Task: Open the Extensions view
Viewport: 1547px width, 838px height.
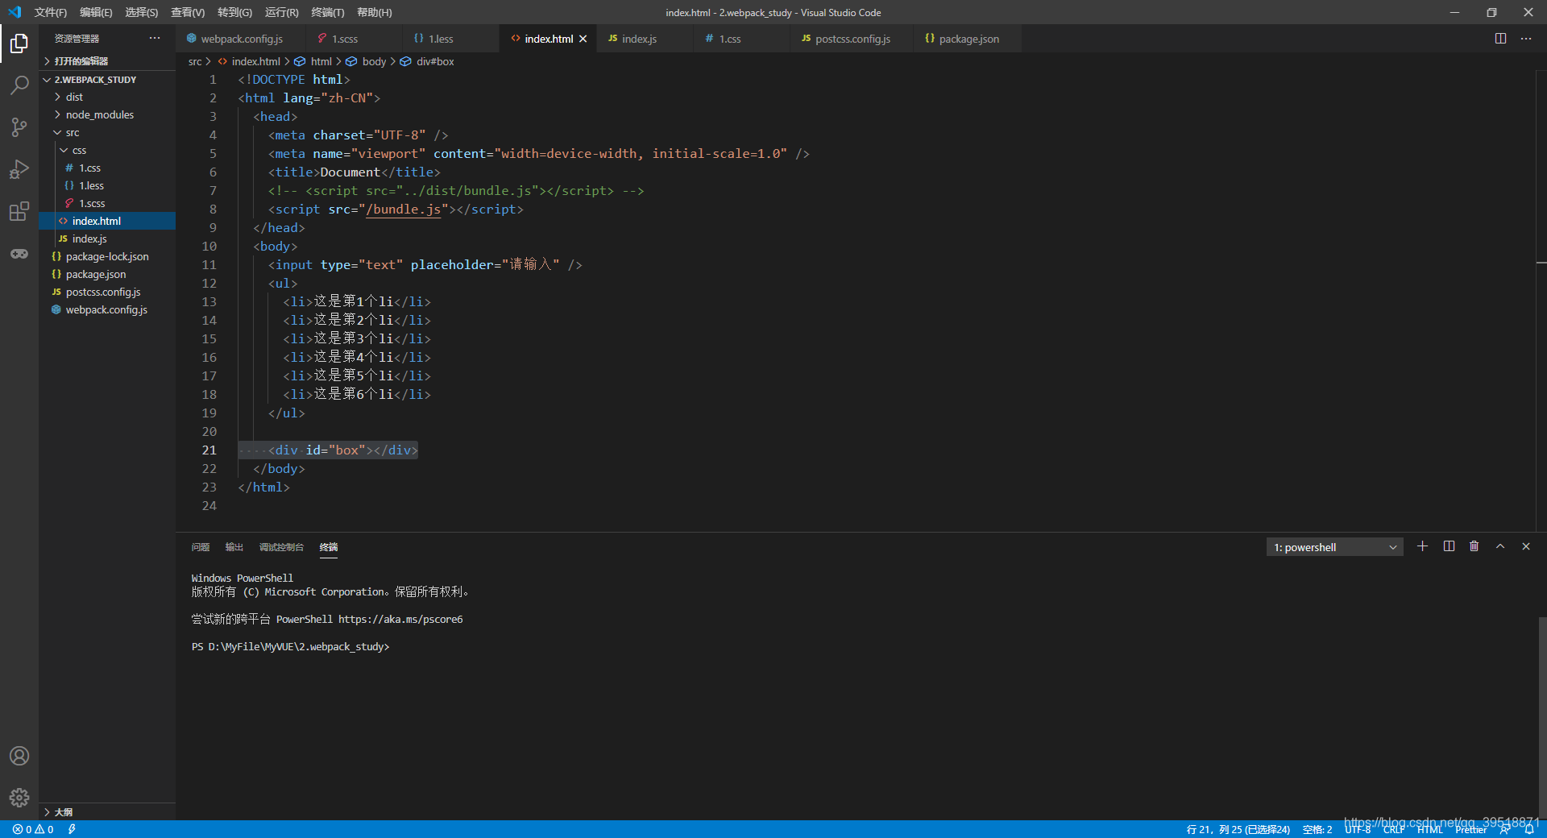Action: 19,211
